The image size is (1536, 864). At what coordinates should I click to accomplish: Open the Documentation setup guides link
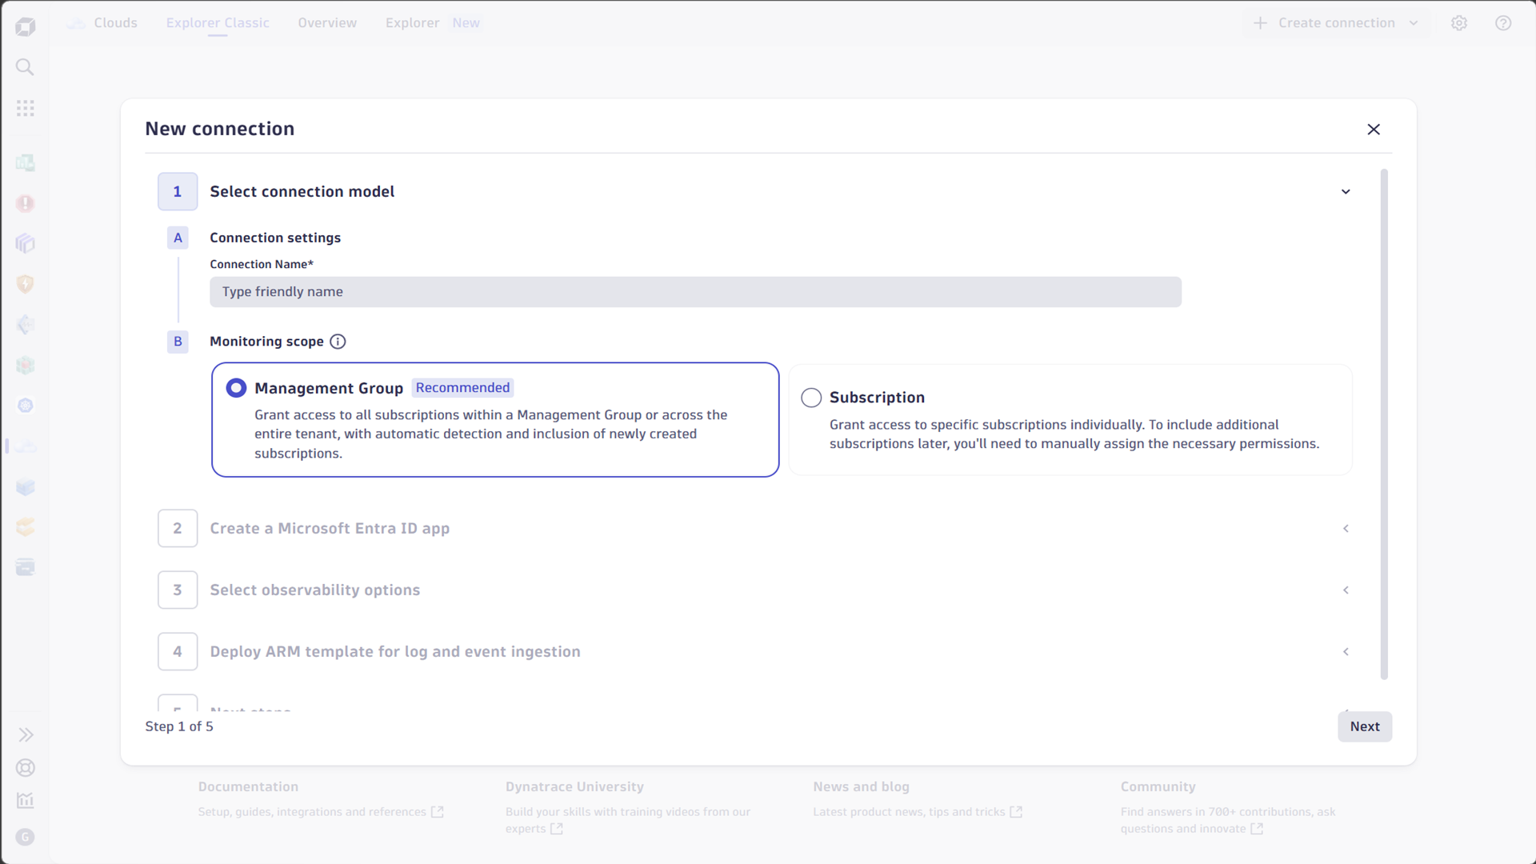coord(321,812)
